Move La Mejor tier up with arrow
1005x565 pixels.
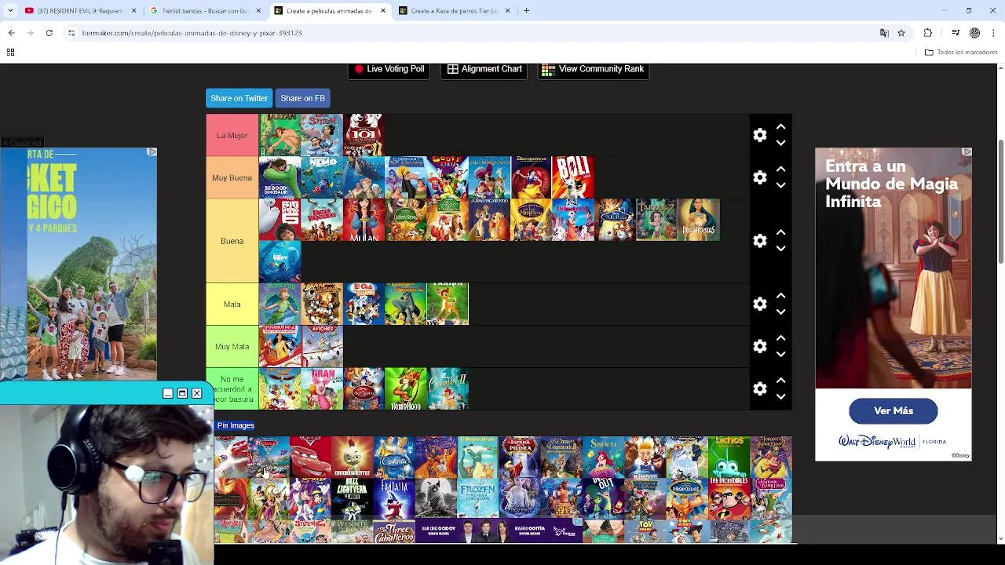pyautogui.click(x=780, y=126)
